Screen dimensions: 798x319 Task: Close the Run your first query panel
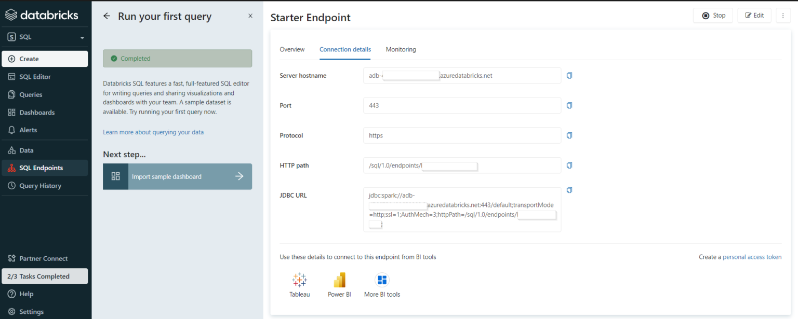(x=250, y=16)
